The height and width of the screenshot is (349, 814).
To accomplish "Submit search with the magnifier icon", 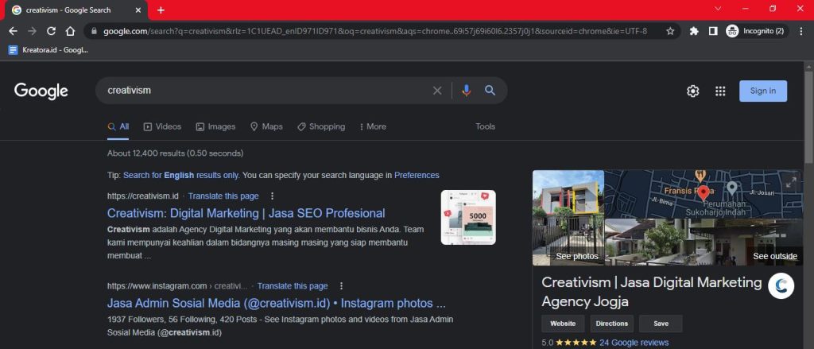I will 490,91.
